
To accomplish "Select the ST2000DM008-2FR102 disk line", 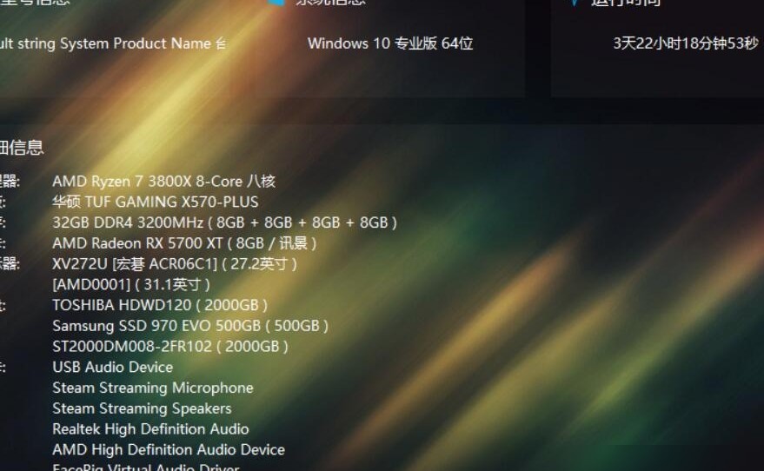I will click(170, 347).
